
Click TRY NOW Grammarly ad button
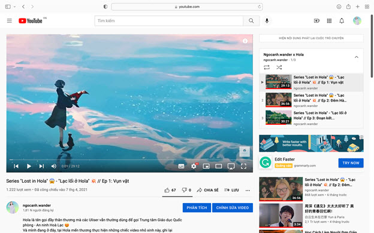351,163
